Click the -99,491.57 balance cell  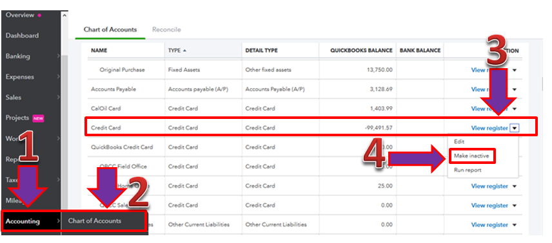379,128
